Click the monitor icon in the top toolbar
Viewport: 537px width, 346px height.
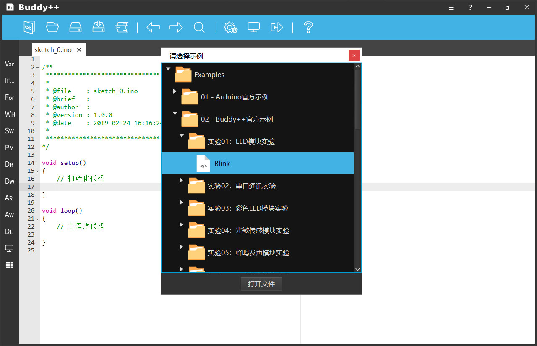click(x=254, y=27)
